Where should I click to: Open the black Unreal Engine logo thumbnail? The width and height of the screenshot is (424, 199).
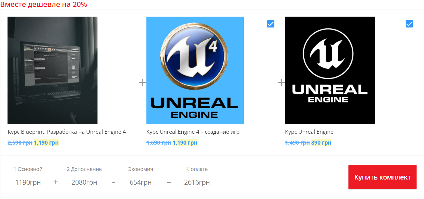pyautogui.click(x=330, y=70)
